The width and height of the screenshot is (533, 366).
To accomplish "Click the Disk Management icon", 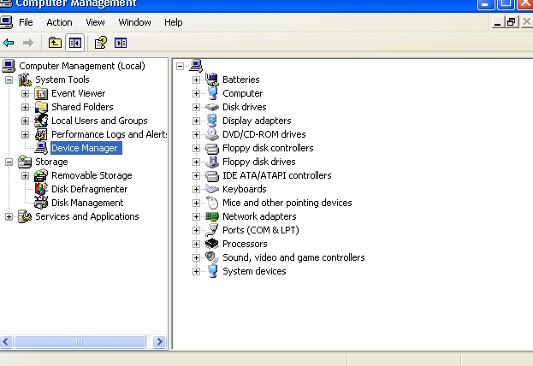I will click(41, 203).
